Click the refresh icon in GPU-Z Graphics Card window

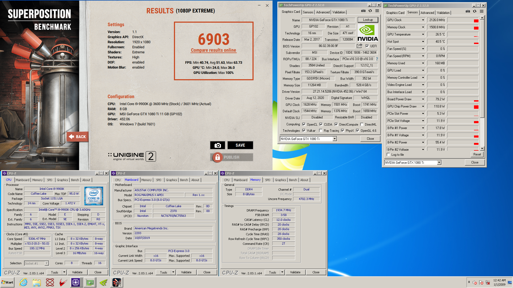pos(370,11)
